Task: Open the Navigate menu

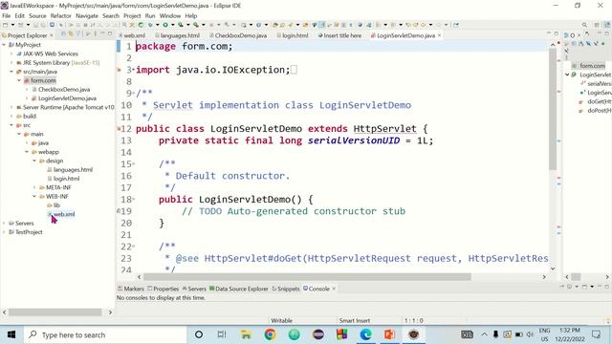Action: click(87, 16)
